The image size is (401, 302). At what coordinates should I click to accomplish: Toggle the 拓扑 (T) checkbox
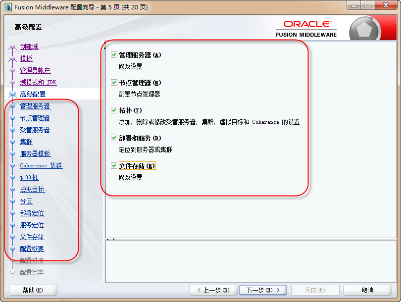coord(114,110)
